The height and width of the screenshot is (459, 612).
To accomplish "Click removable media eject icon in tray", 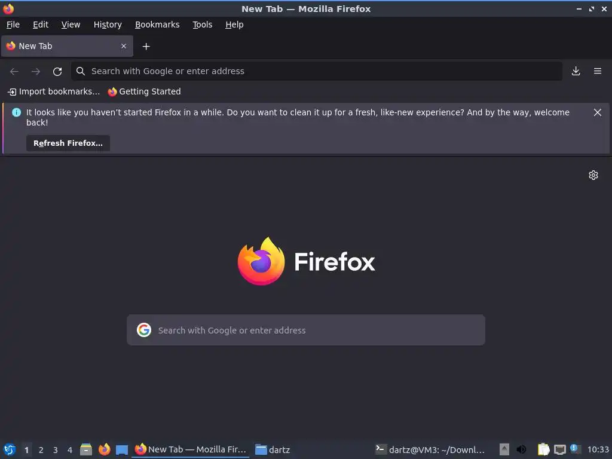I will tap(504, 449).
